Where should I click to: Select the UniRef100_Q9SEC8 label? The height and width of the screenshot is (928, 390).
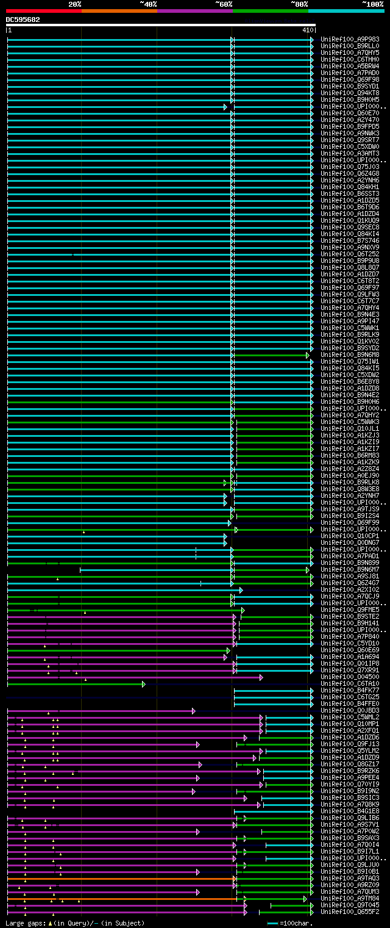point(351,227)
